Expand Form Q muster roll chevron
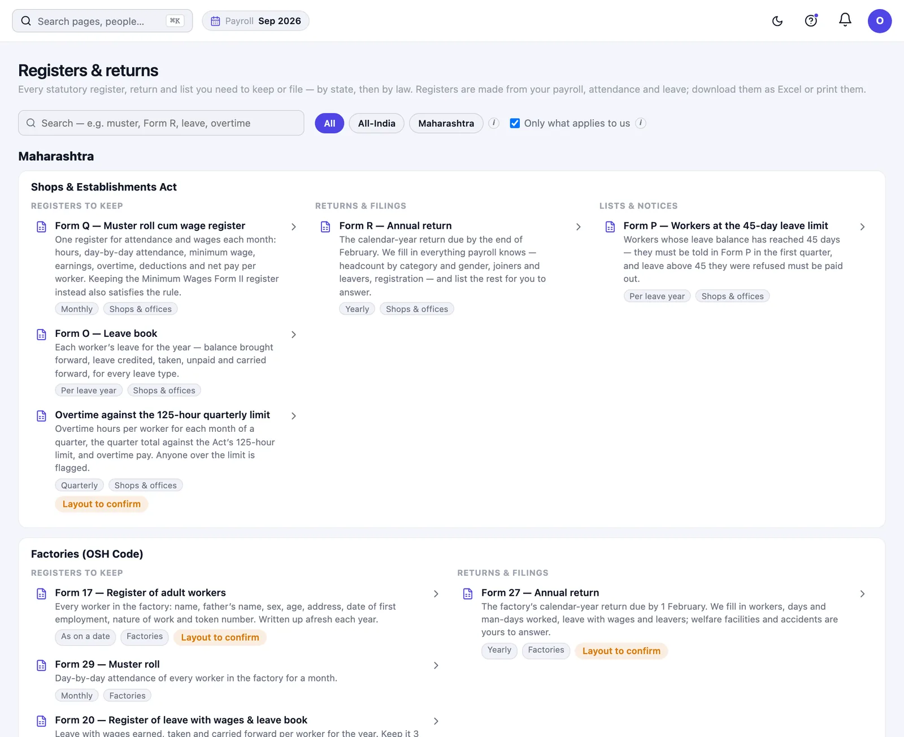This screenshot has height=737, width=904. pos(294,227)
